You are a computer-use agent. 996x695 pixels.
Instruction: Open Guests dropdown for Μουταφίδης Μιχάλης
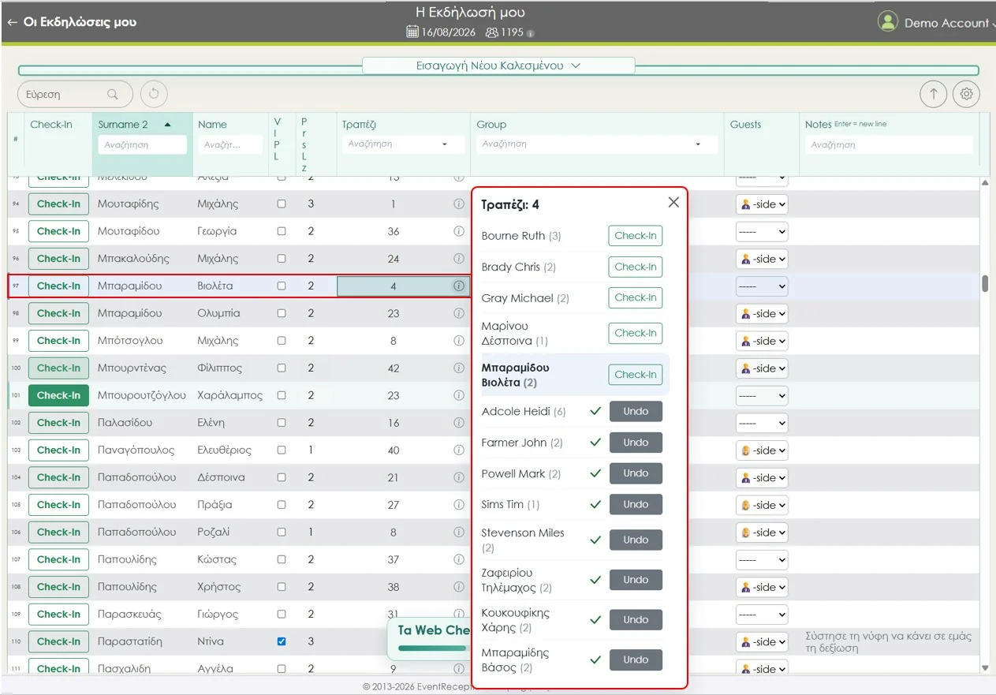[762, 204]
